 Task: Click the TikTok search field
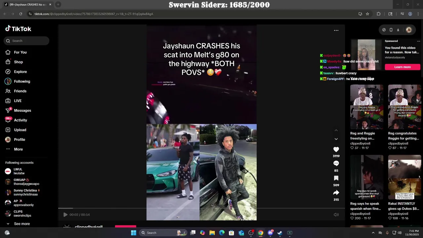pos(26,41)
